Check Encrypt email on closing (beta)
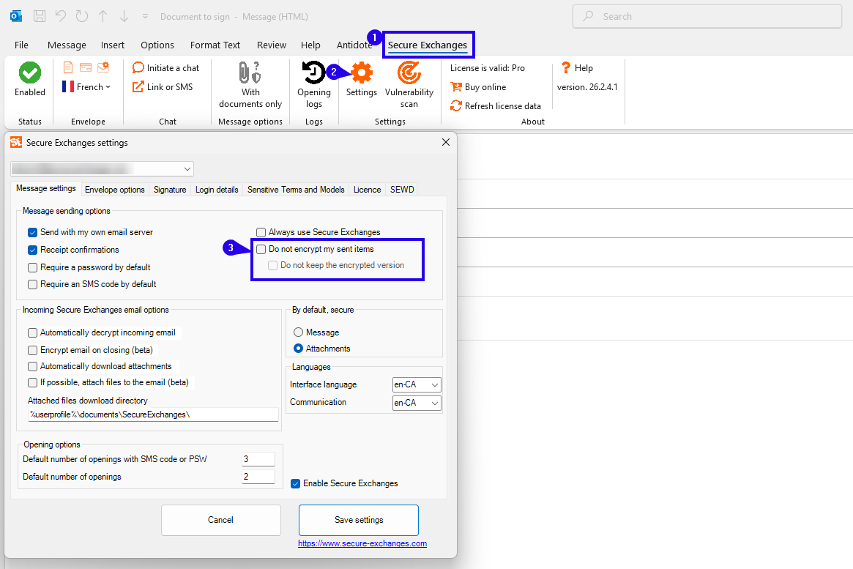The image size is (853, 569). click(x=33, y=350)
